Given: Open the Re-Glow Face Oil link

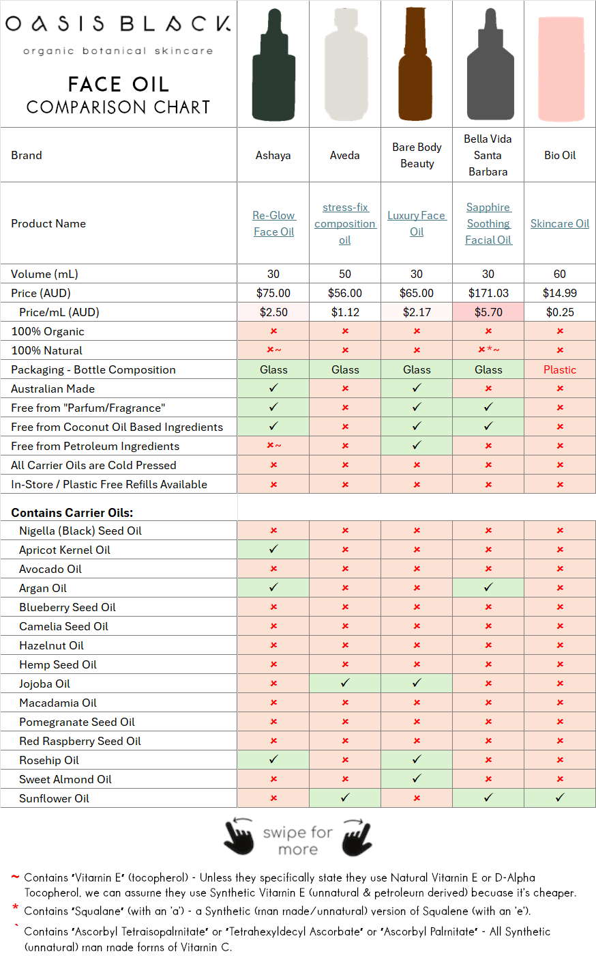Looking at the screenshot, I should click(273, 223).
